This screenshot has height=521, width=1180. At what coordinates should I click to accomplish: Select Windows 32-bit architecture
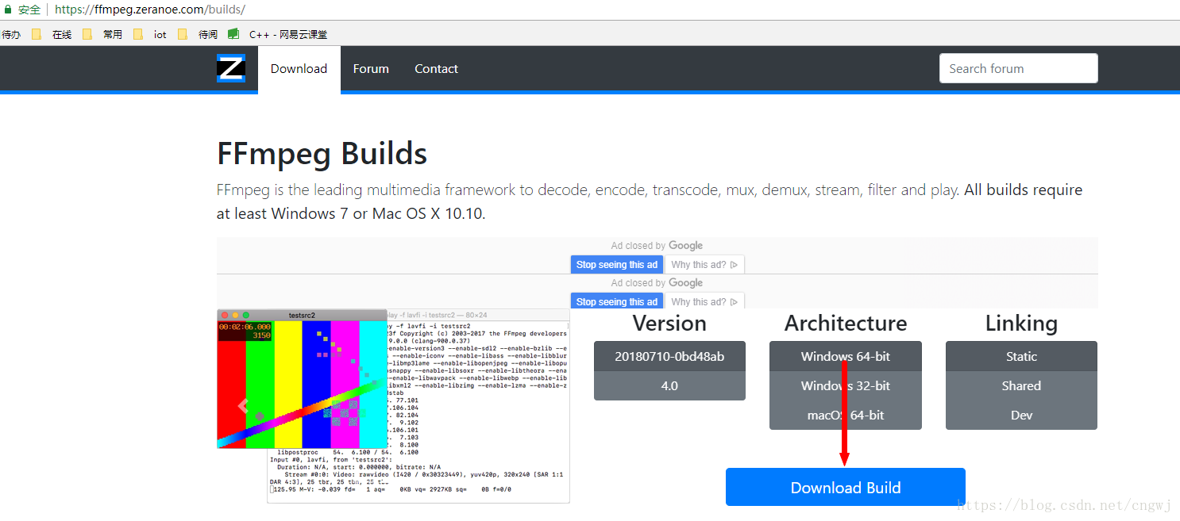click(x=845, y=385)
